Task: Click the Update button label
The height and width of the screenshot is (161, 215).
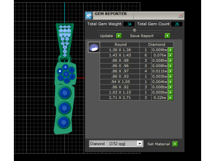Action: [x=107, y=36]
